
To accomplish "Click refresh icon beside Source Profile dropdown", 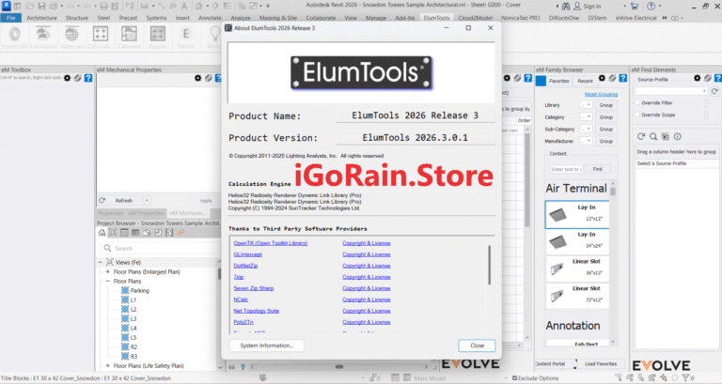I will coord(714,91).
